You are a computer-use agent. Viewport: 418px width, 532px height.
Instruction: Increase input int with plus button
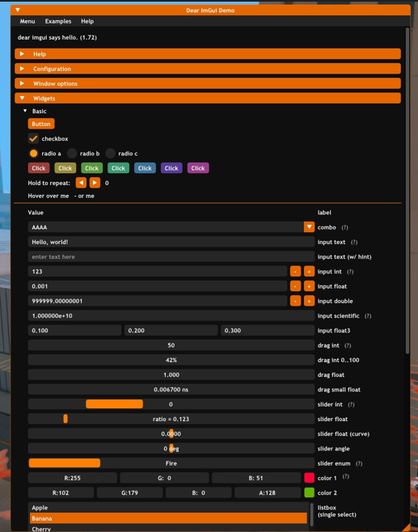point(309,272)
